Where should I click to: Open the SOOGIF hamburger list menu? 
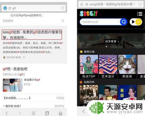pos(140,14)
